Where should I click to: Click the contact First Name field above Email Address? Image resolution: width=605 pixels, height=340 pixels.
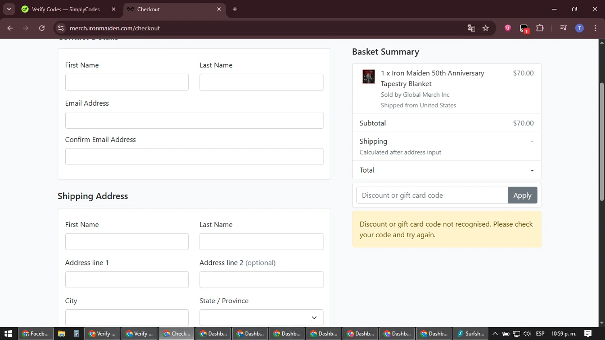point(127,82)
